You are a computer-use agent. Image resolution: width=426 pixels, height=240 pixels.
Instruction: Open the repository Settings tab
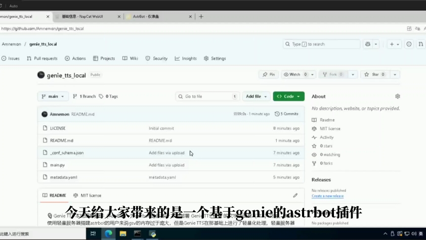pos(215,58)
